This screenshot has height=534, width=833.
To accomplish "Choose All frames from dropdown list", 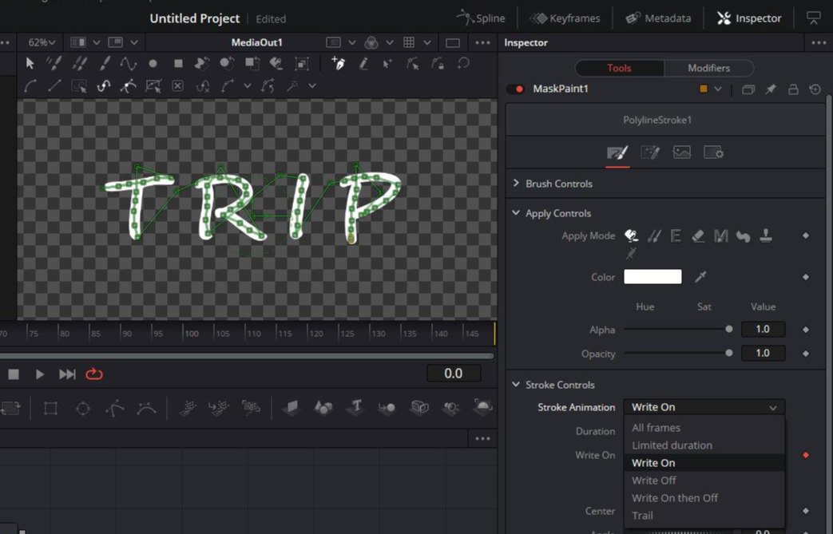I will pyautogui.click(x=704, y=428).
